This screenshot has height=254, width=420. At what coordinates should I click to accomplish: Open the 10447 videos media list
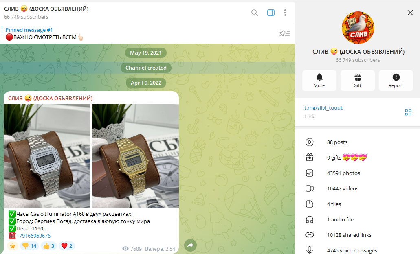pos(357,189)
